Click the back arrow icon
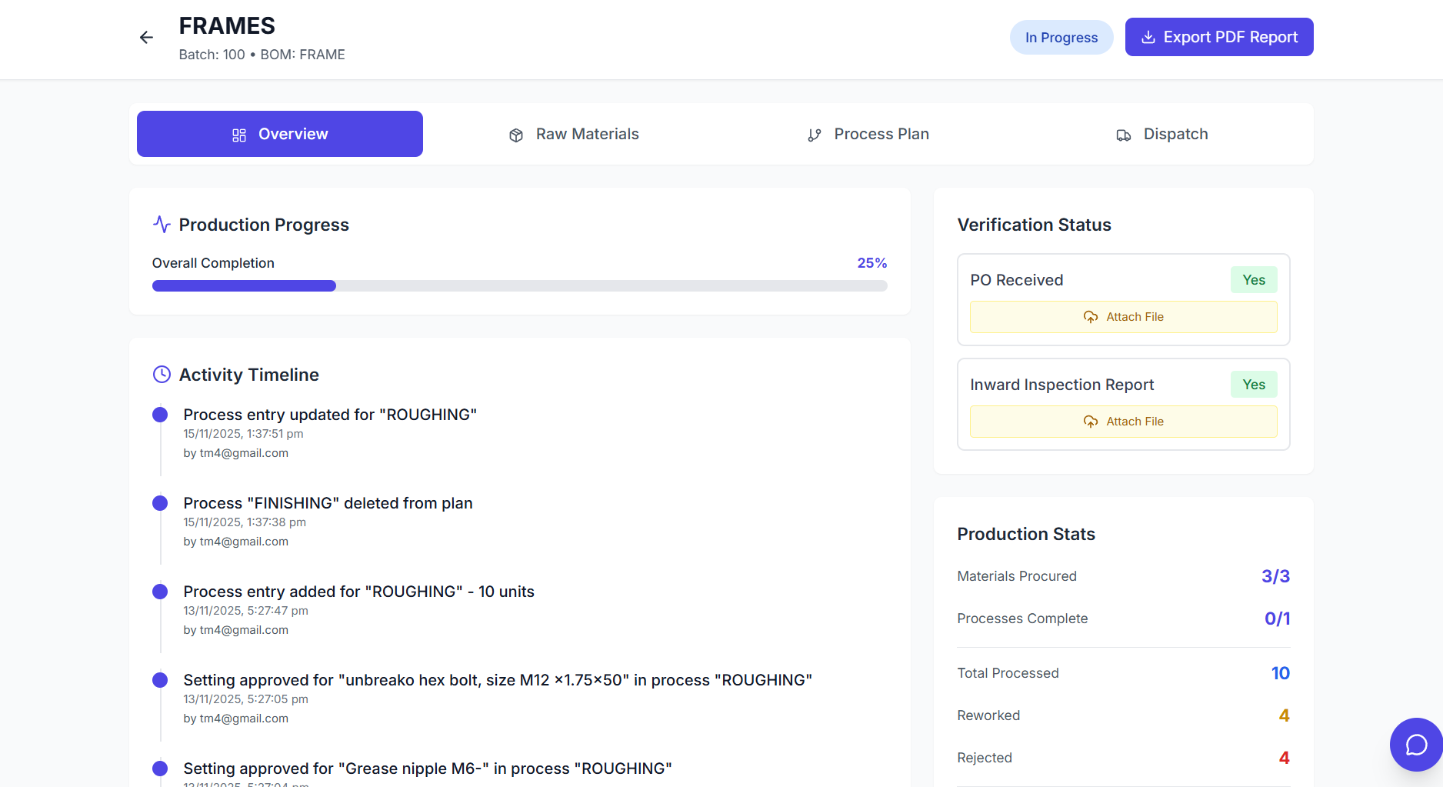This screenshot has width=1443, height=787. pyautogui.click(x=146, y=38)
